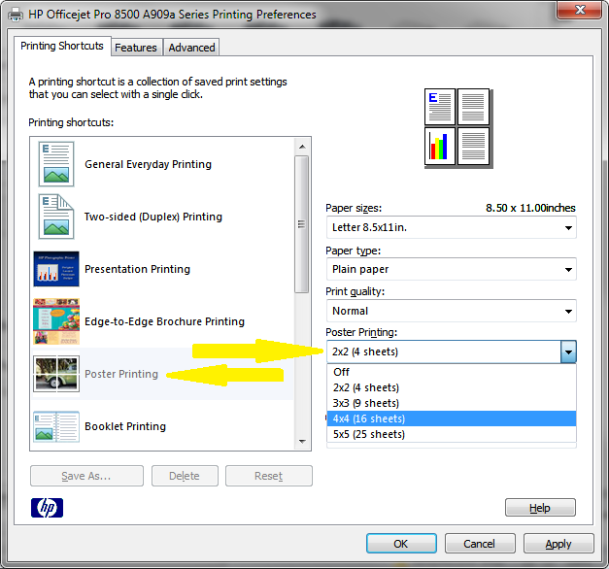Click the Edge-to-Edge Brochure Printing icon
The height and width of the screenshot is (569, 609).
tap(56, 321)
